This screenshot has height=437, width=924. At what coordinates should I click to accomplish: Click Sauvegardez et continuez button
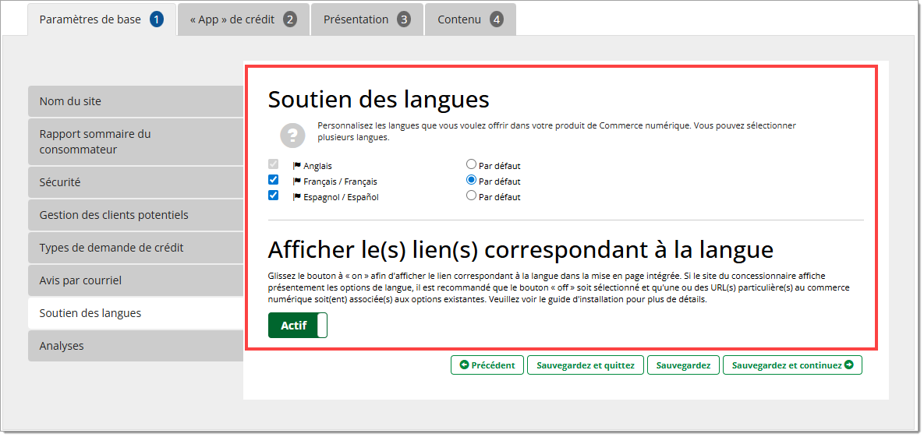(x=791, y=365)
